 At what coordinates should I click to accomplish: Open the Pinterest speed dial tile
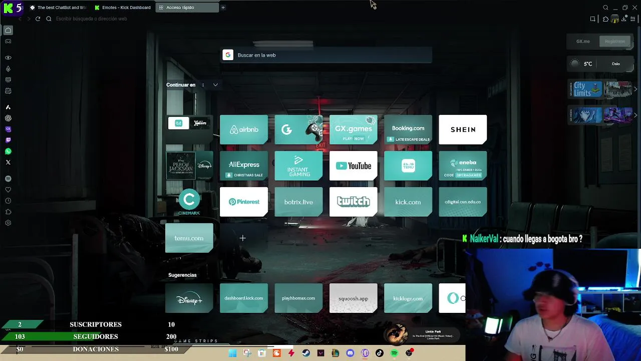pyautogui.click(x=244, y=202)
